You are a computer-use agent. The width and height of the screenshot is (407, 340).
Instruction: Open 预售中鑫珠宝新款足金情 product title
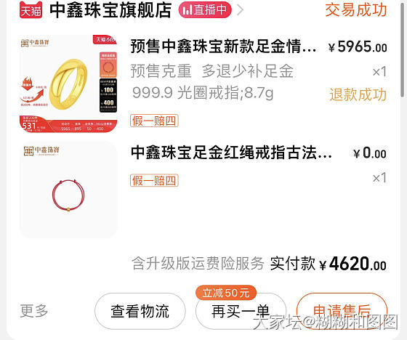point(224,46)
